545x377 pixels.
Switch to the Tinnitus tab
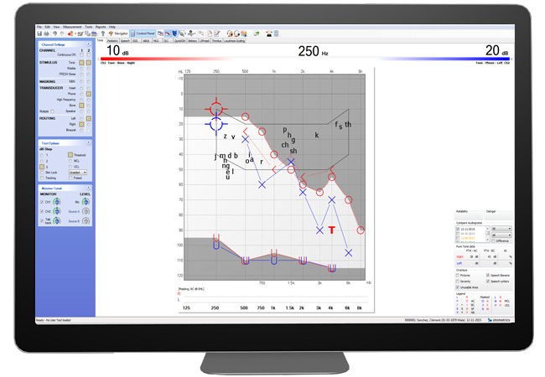click(216, 39)
